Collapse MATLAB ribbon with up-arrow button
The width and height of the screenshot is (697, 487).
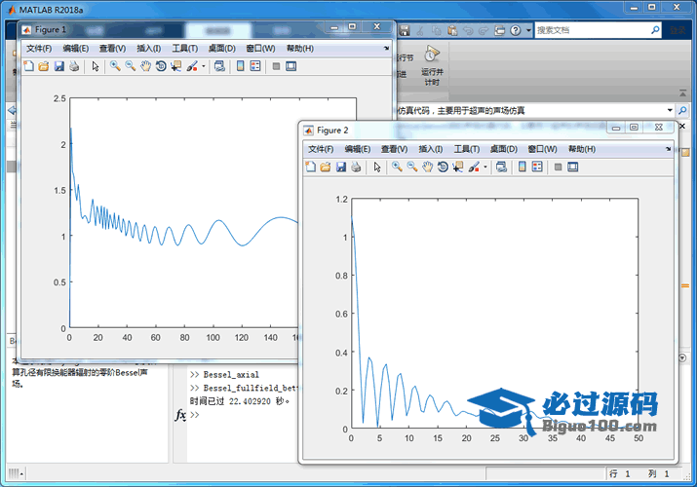click(682, 94)
